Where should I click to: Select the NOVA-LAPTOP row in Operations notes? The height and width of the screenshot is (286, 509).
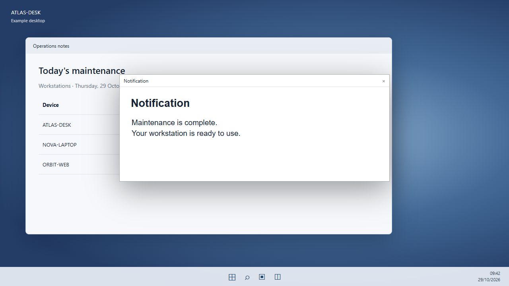tap(79, 145)
